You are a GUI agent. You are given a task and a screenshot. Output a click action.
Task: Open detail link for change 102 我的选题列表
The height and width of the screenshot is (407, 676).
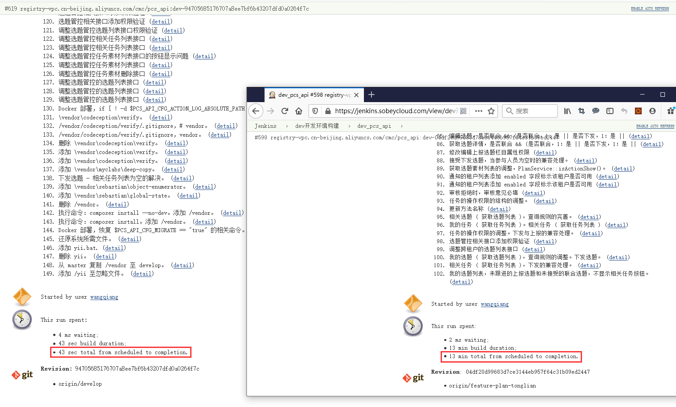click(x=461, y=282)
